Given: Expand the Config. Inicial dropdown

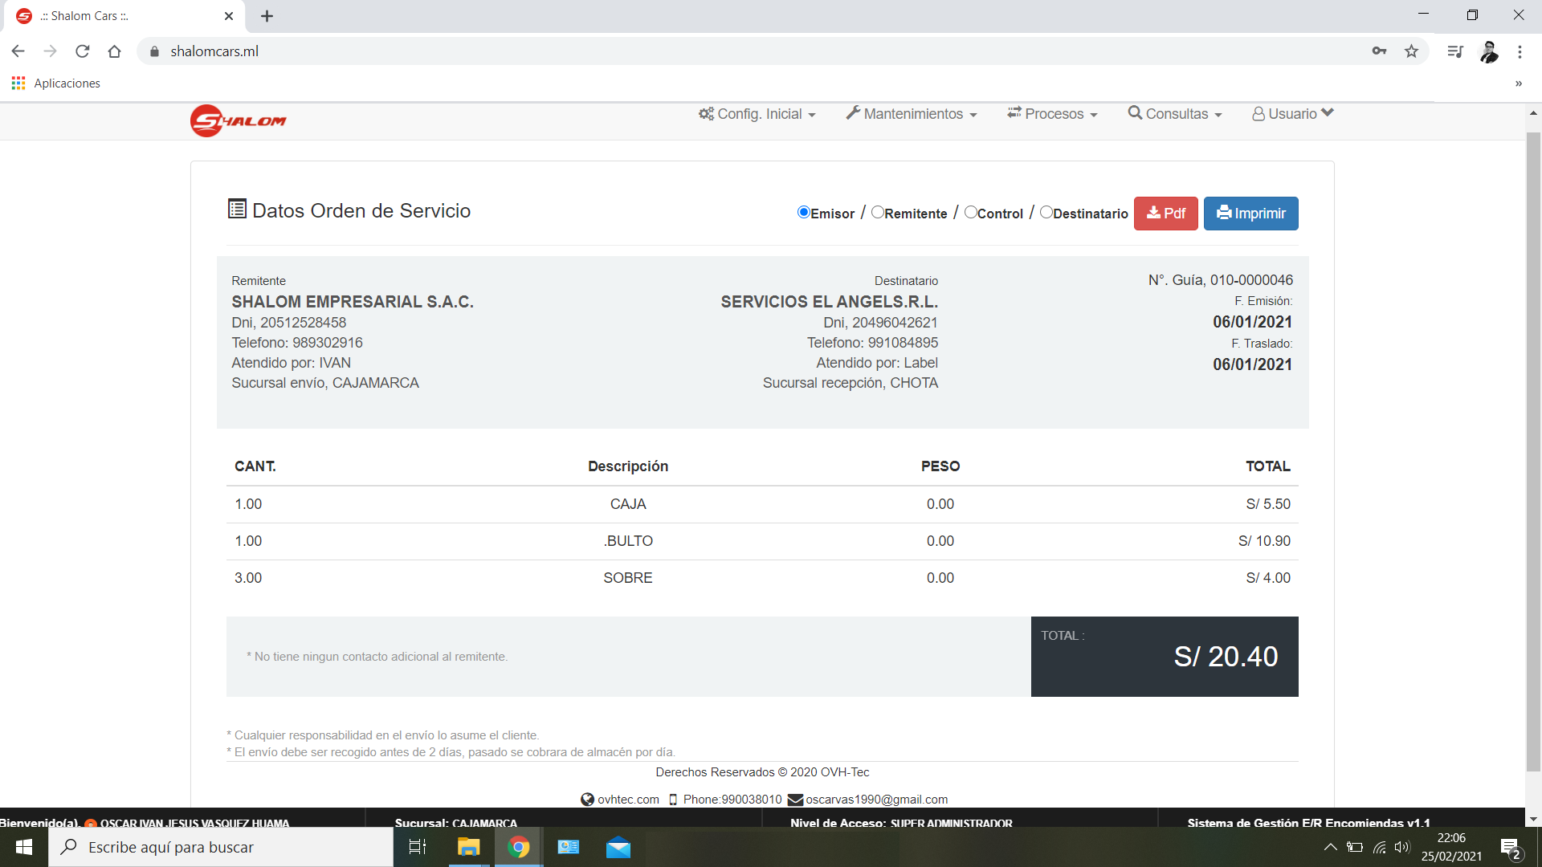Looking at the screenshot, I should click(757, 114).
